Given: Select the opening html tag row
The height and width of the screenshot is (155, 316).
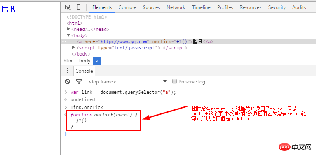Looking at the screenshot, I should [x=75, y=23].
